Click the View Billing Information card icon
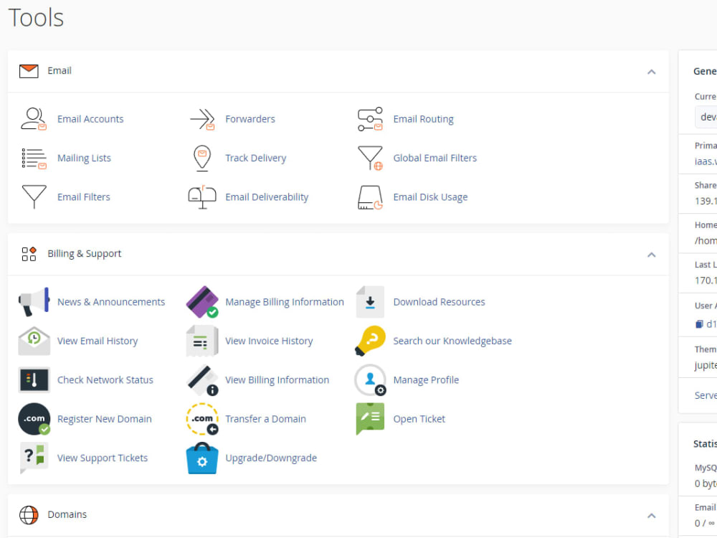 click(x=202, y=379)
